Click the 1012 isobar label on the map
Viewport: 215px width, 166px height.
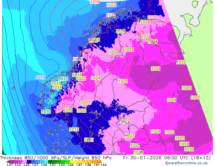point(63,79)
